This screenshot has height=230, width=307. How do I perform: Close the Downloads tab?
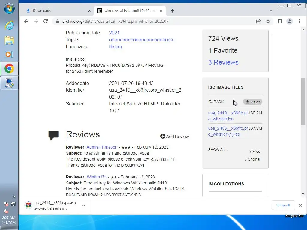pos(89,11)
